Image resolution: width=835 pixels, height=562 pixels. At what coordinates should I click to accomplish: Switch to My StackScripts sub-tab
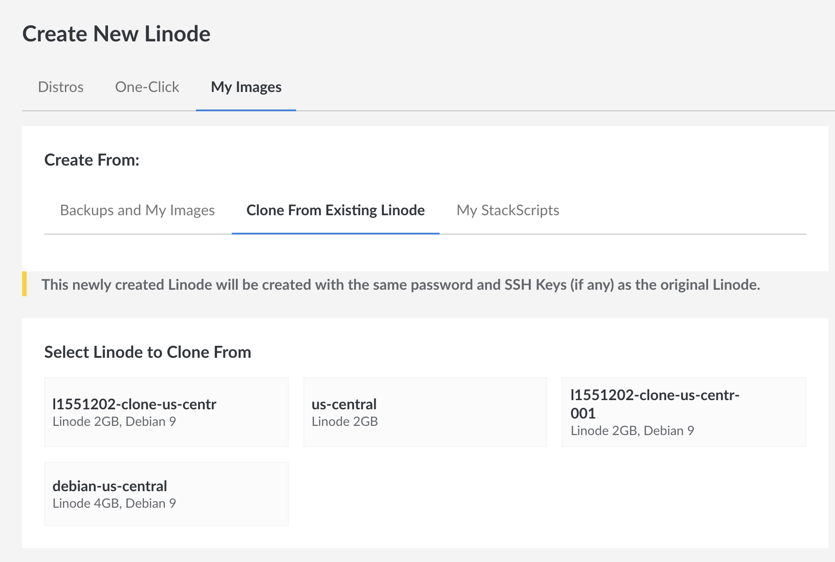[x=508, y=210]
